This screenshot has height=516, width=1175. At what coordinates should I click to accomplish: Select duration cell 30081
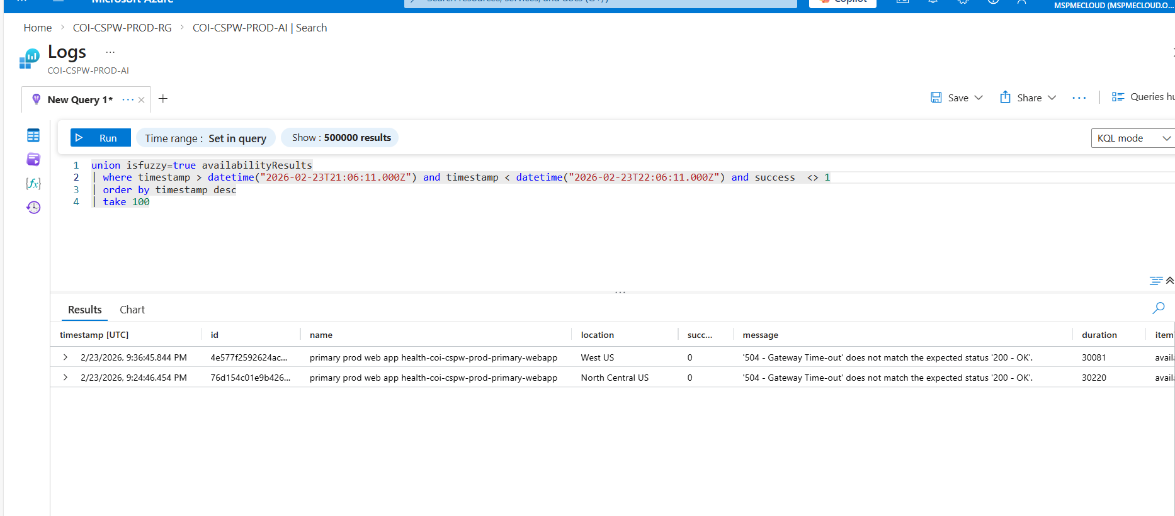click(1094, 357)
